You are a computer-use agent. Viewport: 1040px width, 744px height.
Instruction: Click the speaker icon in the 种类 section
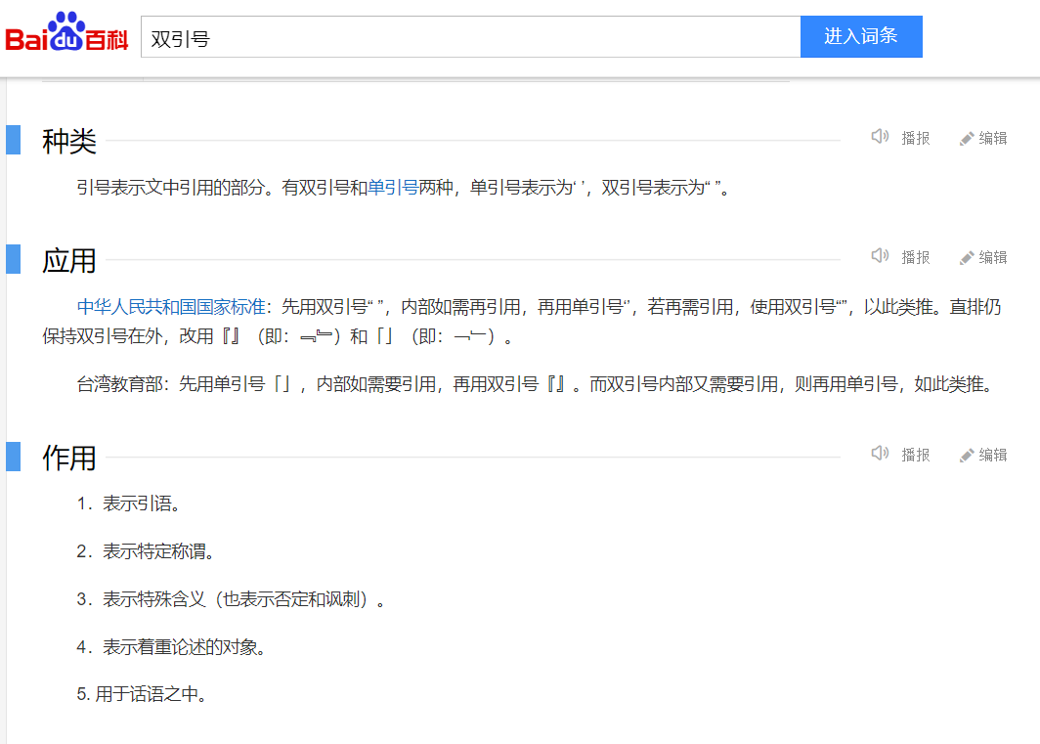click(x=880, y=137)
